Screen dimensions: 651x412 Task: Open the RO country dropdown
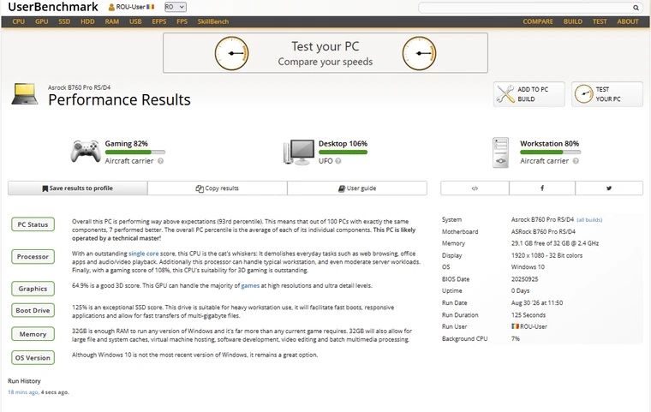tap(175, 7)
